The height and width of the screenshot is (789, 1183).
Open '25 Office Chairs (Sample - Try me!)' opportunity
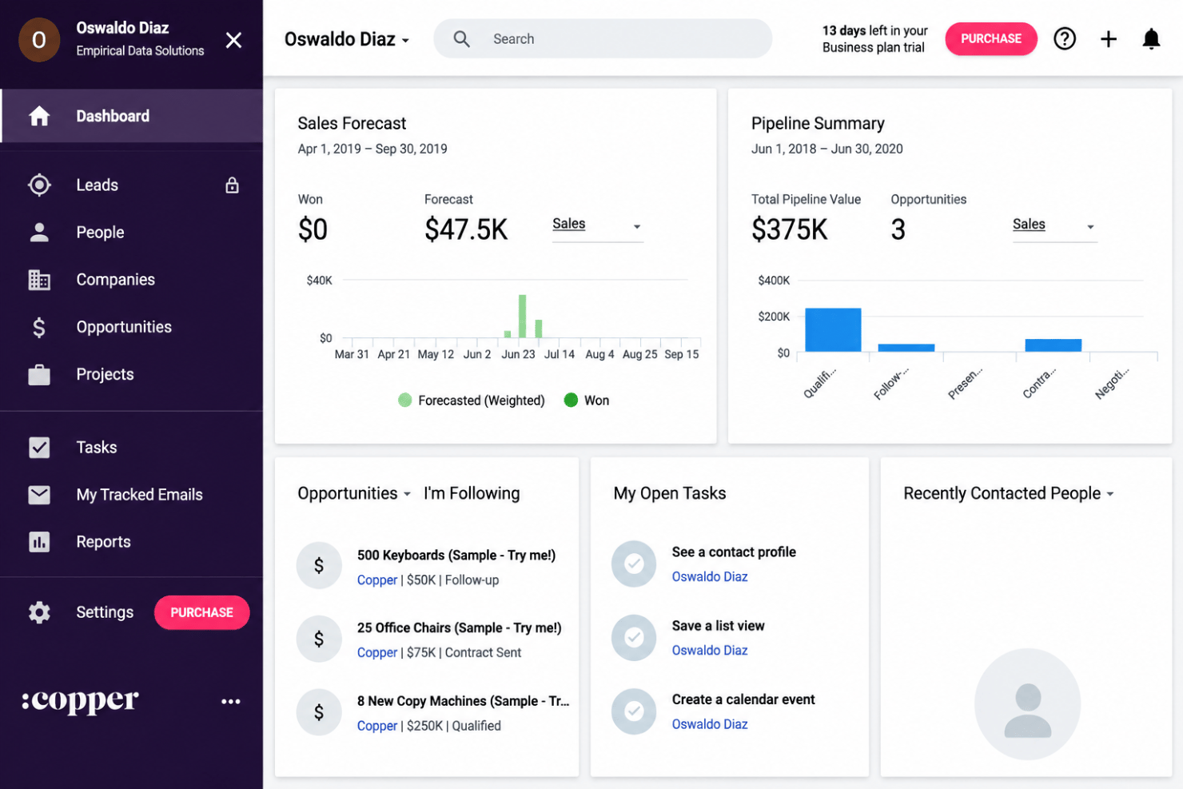pyautogui.click(x=460, y=628)
